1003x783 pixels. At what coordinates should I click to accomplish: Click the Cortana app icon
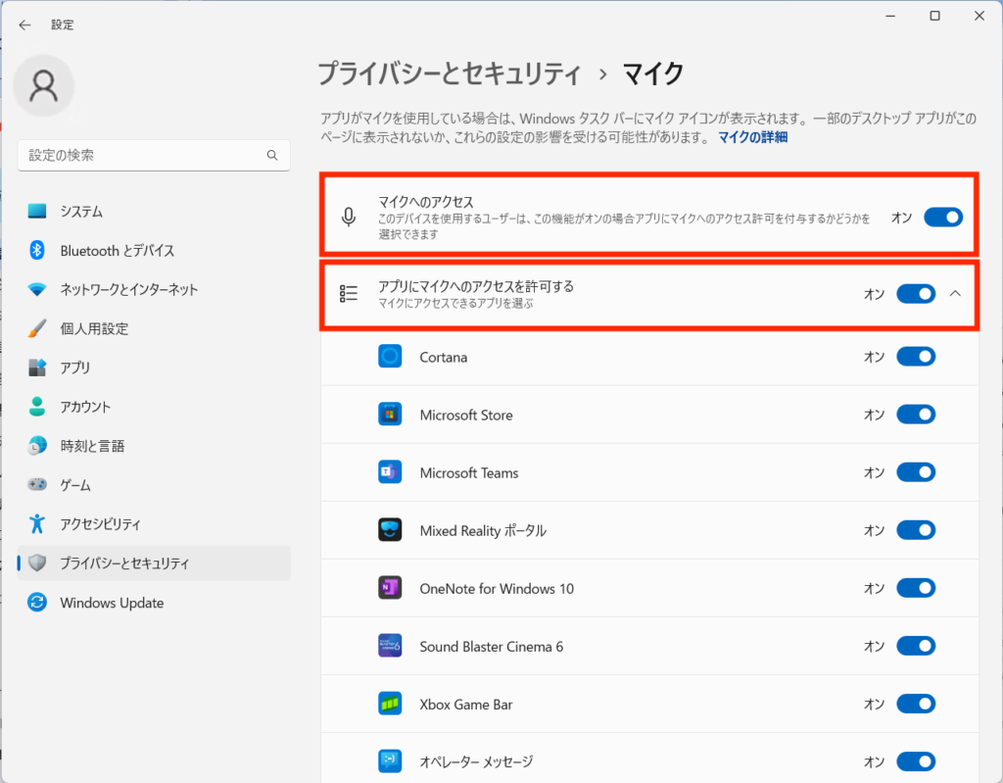click(390, 357)
